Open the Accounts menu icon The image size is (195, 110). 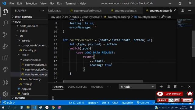[5, 82]
